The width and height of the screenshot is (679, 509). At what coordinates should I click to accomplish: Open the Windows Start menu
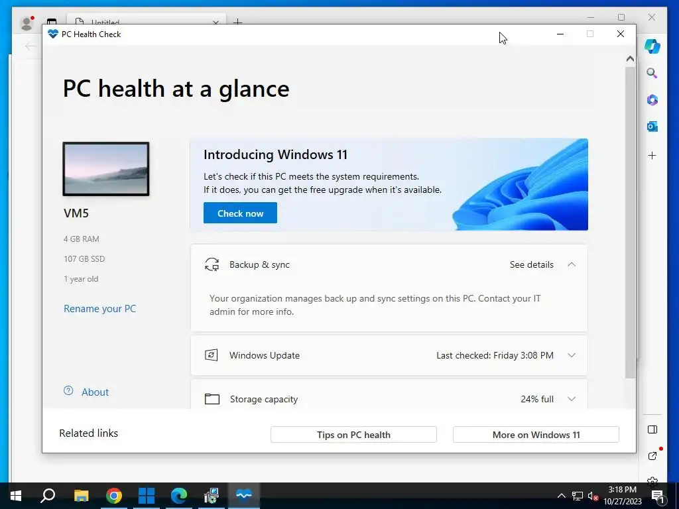(16, 496)
